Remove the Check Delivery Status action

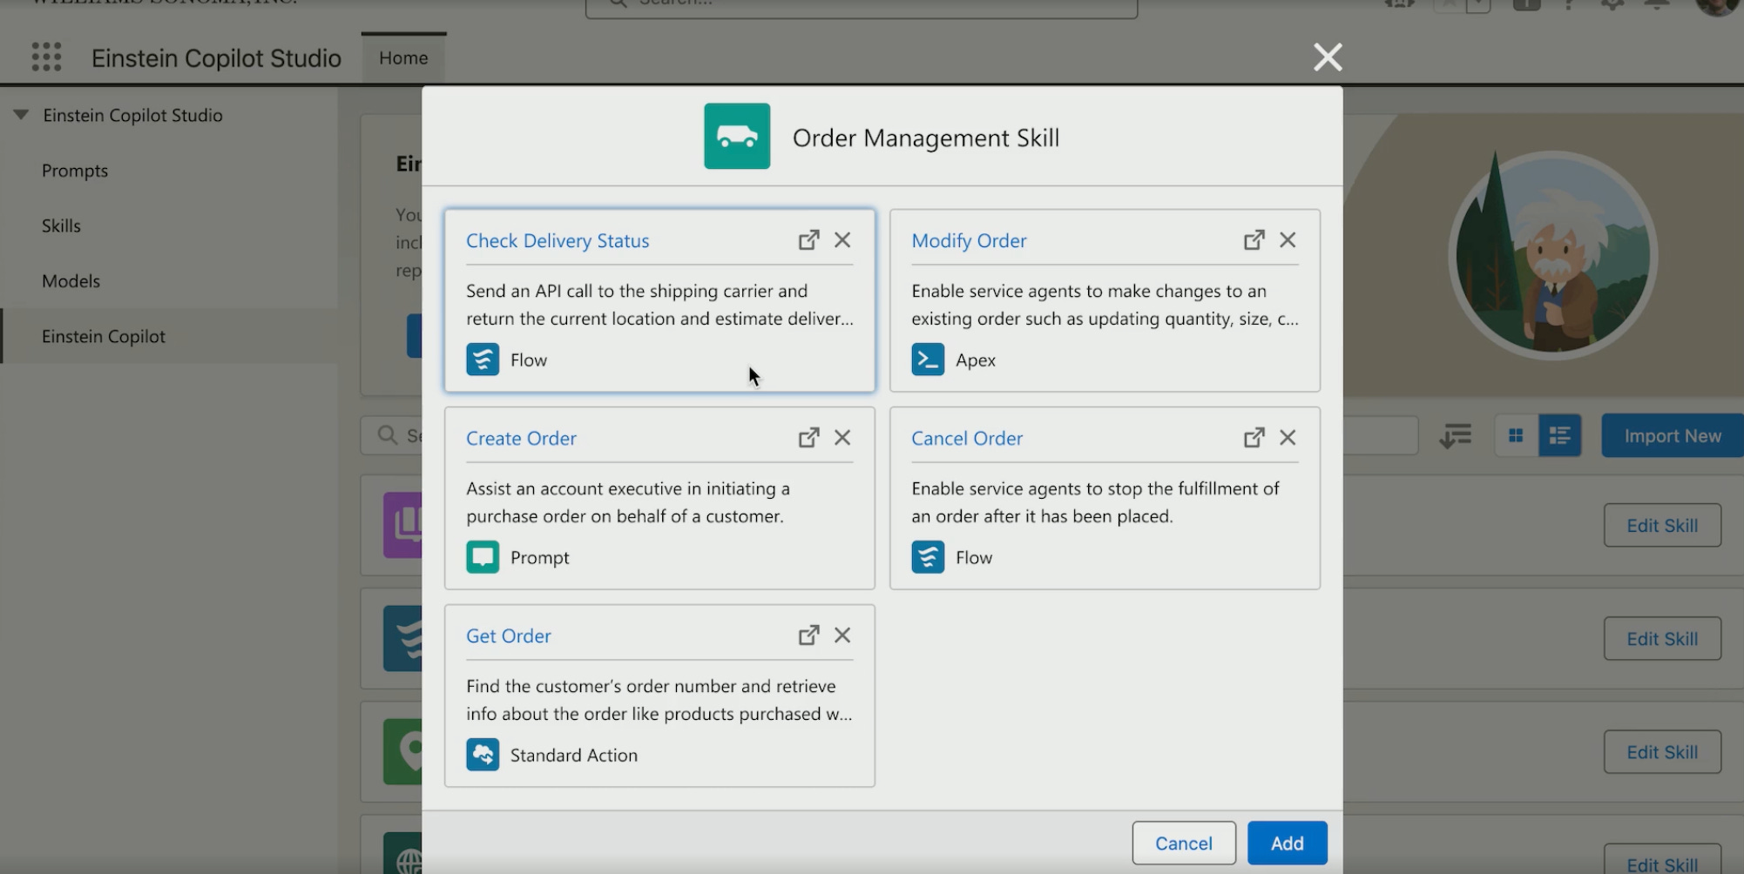click(x=842, y=240)
